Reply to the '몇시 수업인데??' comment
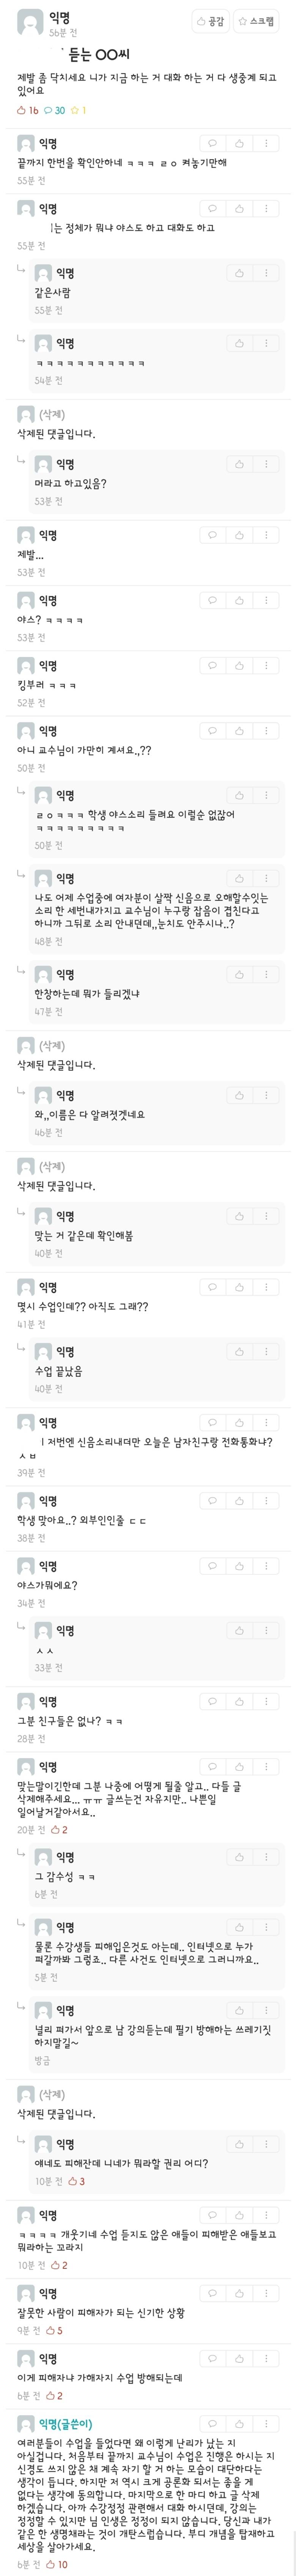 tap(211, 1287)
